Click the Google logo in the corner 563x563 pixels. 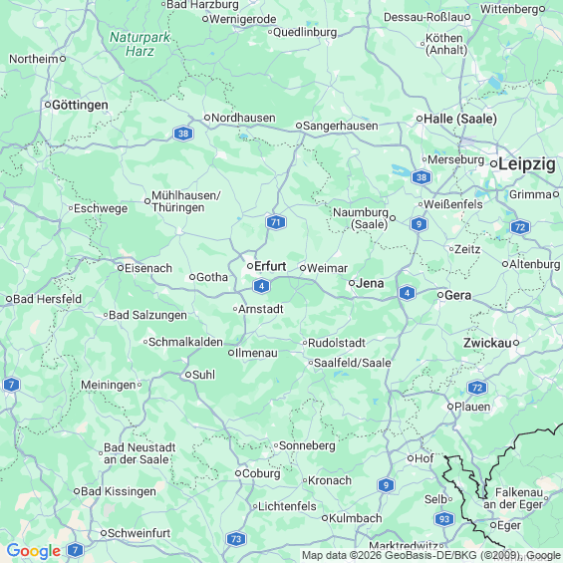(x=34, y=551)
